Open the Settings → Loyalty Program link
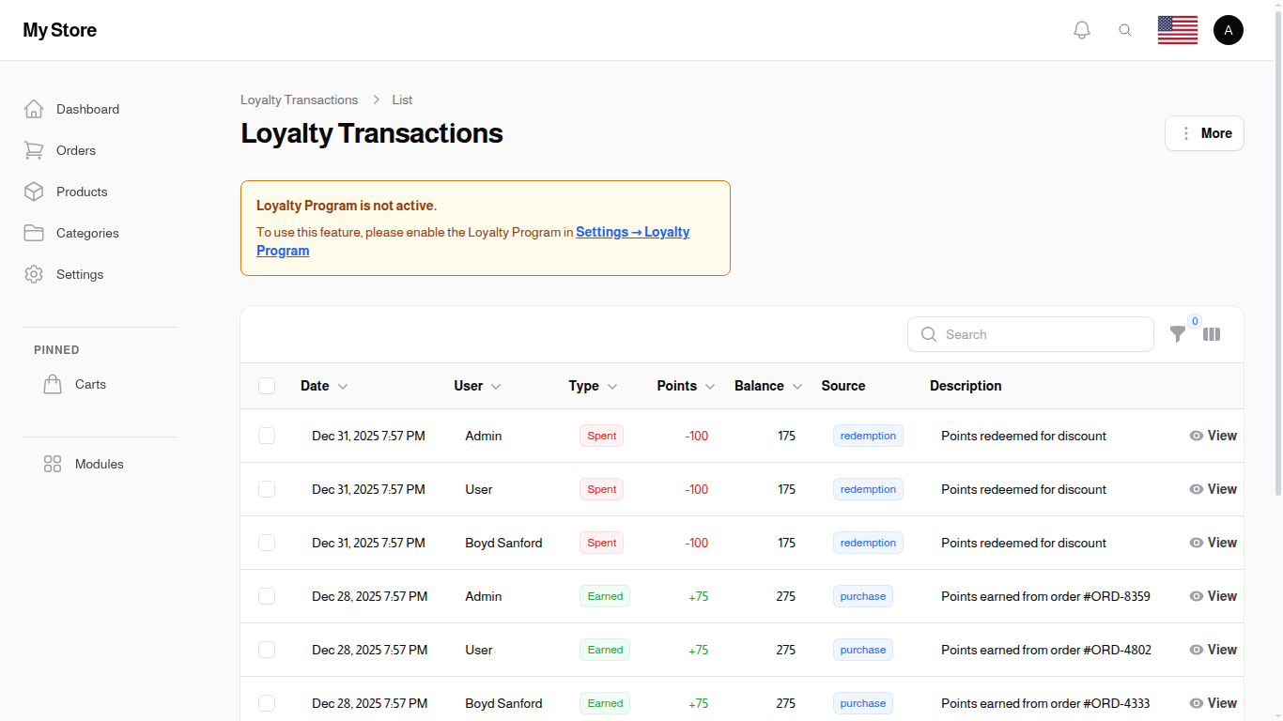This screenshot has height=721, width=1283. click(x=632, y=232)
